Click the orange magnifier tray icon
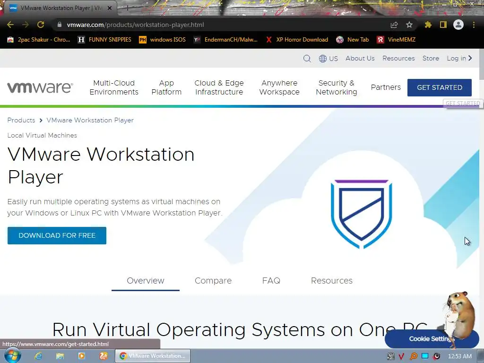Screen dimensions: 484x363 (x=413, y=356)
